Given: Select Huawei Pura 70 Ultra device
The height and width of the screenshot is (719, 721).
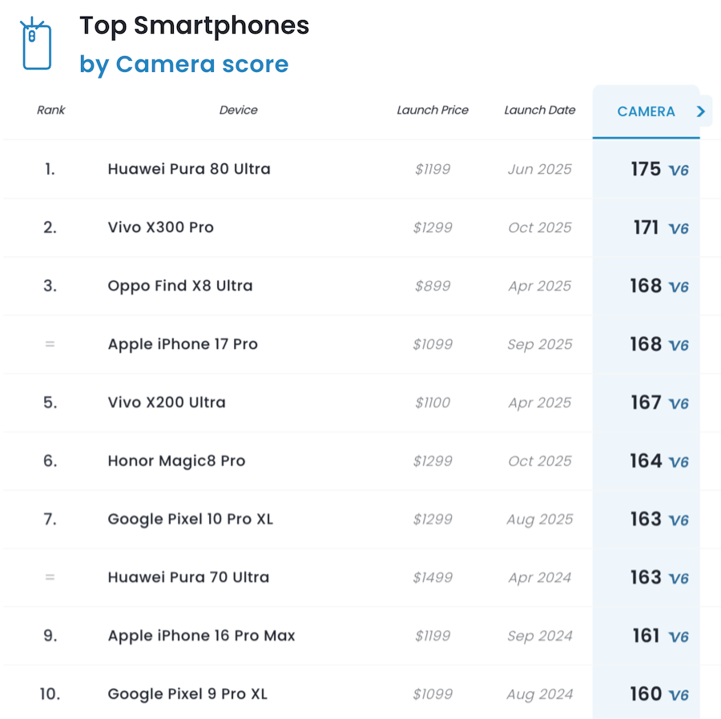Looking at the screenshot, I should click(188, 577).
